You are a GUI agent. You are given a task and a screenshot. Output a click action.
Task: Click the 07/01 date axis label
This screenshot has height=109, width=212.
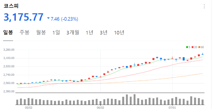(173, 108)
